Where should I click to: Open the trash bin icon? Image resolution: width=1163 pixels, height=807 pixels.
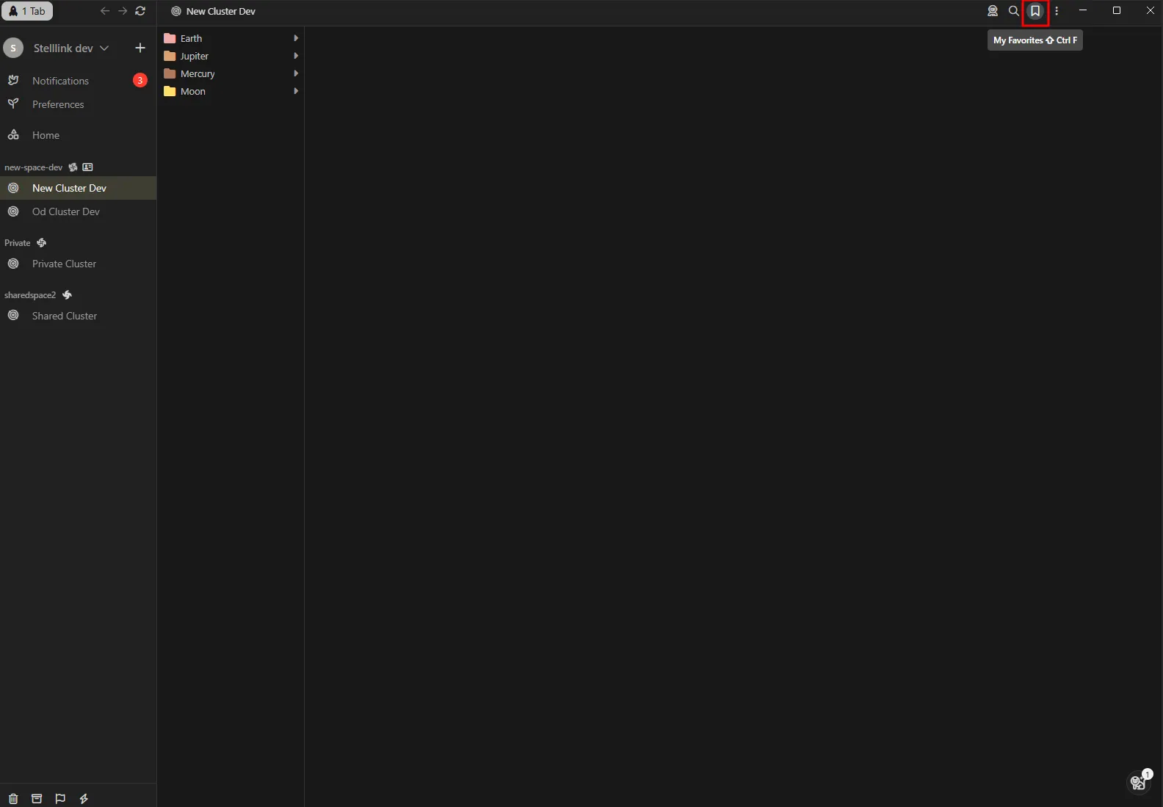pos(13,799)
